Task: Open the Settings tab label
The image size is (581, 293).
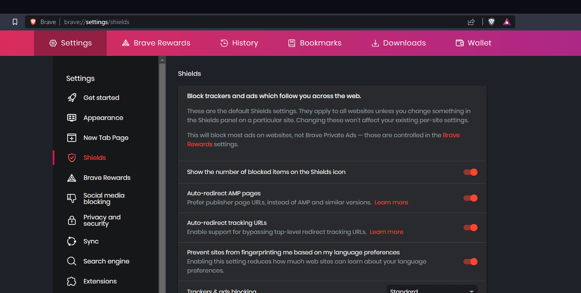Action: pos(76,43)
